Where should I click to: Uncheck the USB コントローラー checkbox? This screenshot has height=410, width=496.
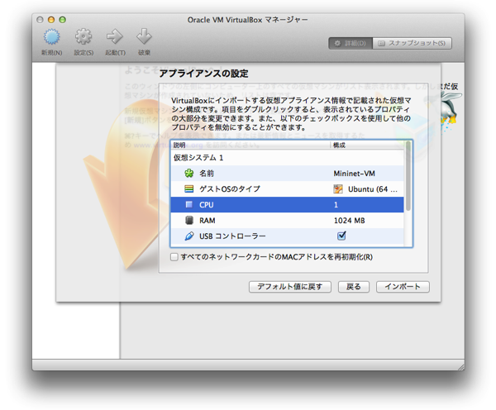tap(341, 236)
